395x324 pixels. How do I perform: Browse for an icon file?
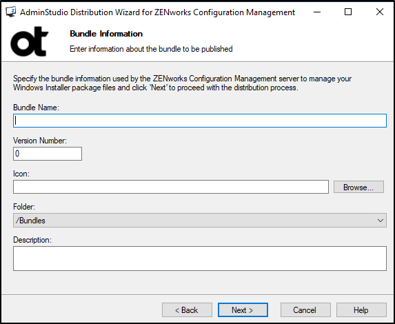click(358, 187)
